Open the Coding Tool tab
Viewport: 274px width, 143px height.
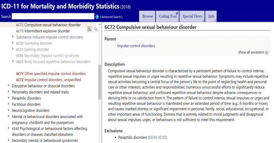click(x=168, y=16)
